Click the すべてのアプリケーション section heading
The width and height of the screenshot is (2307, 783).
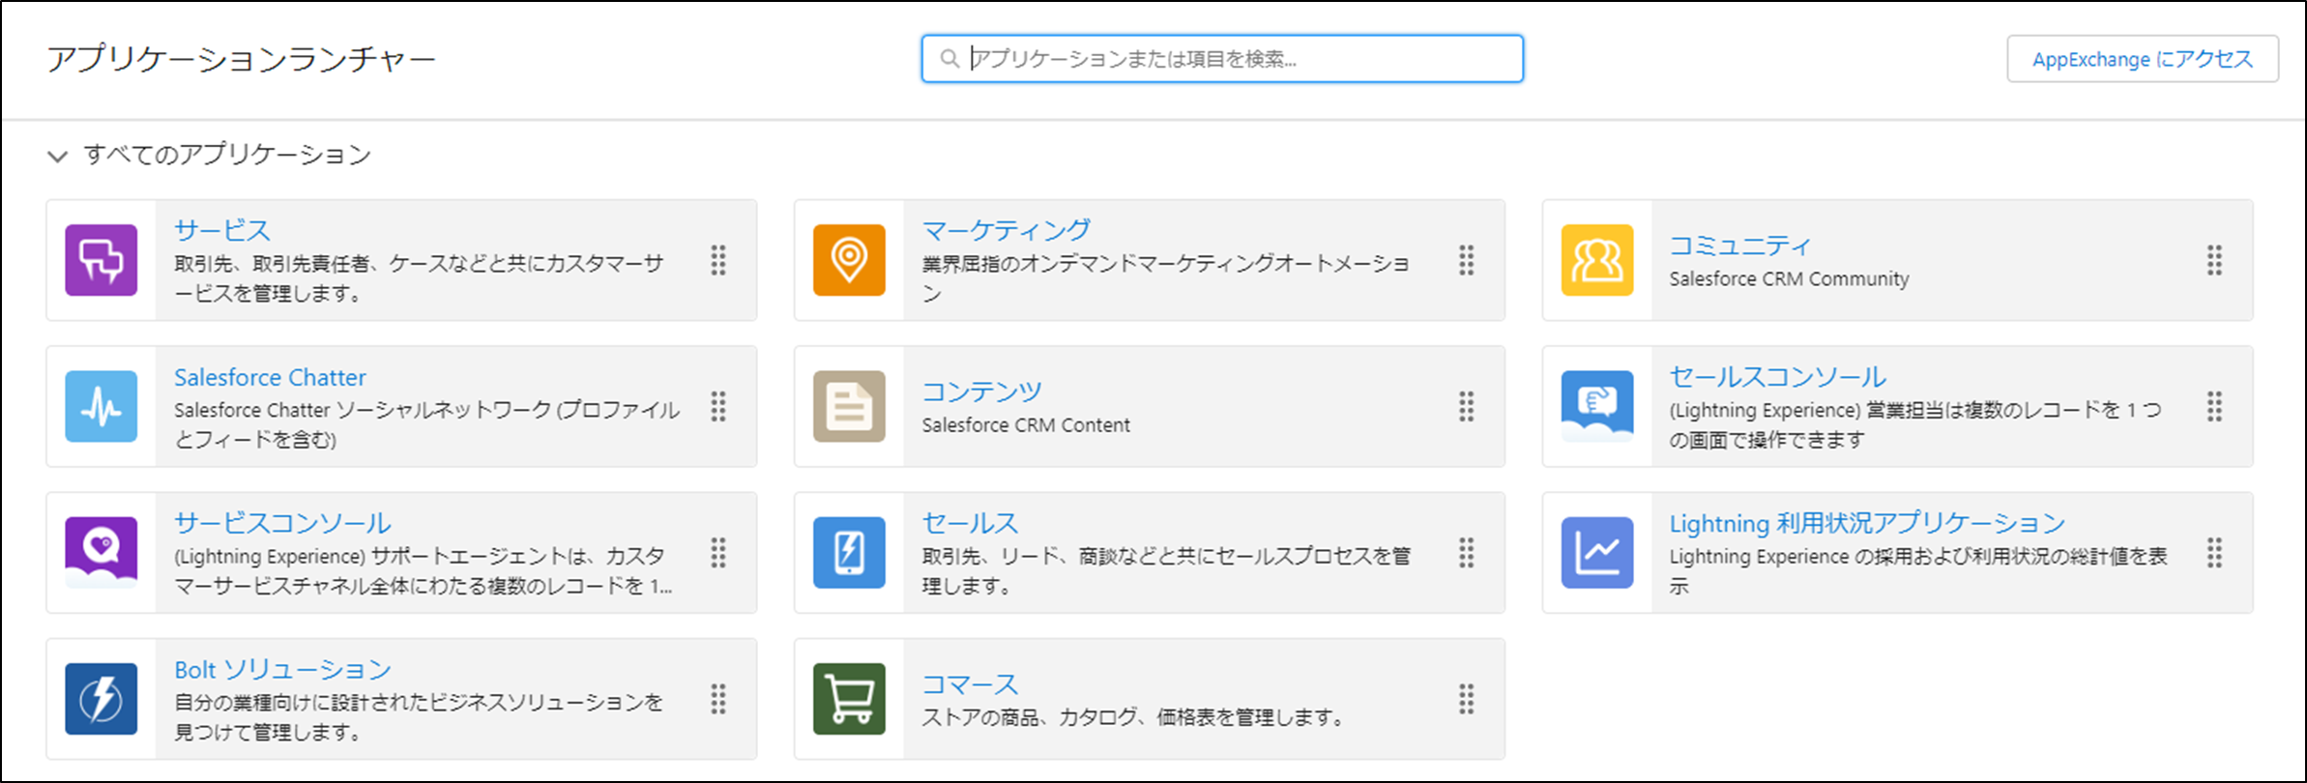coord(227,155)
